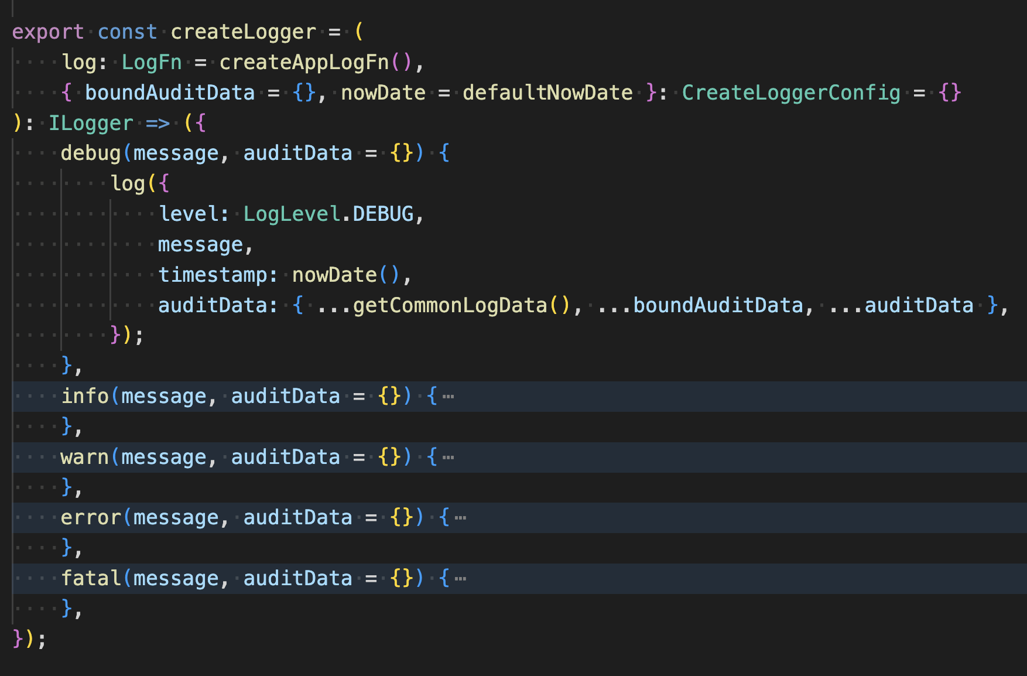
Task: Click auditData parameter of info method
Action: (x=285, y=397)
